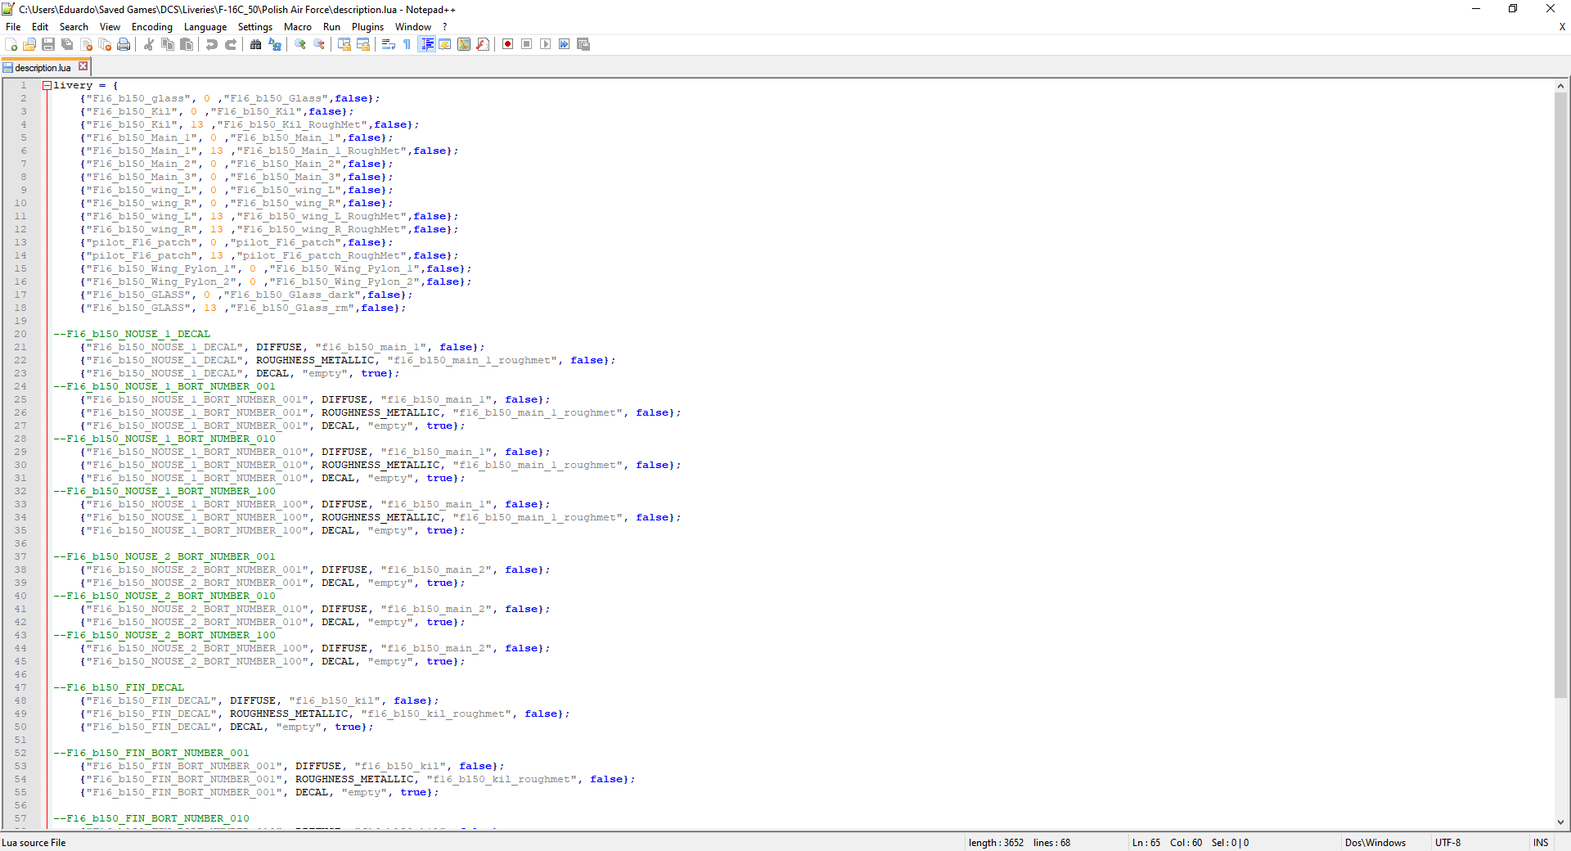Click the Close document toolbar icon
Image resolution: width=1571 pixels, height=851 pixels.
(x=86, y=44)
